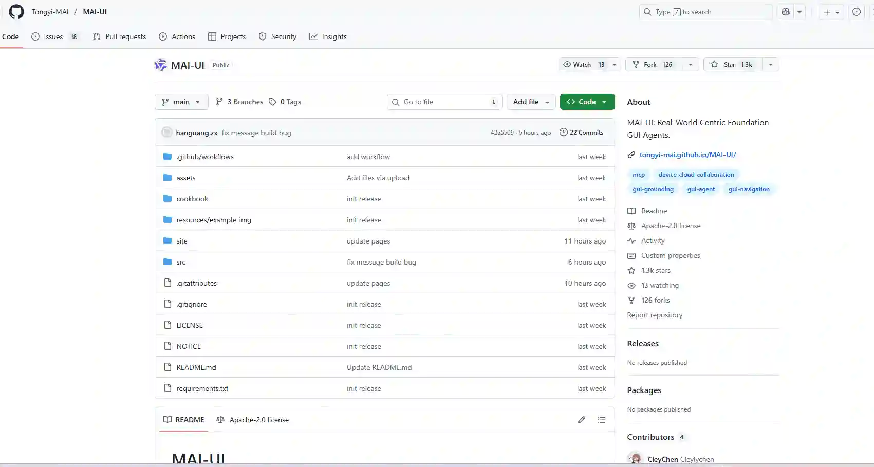Open the green Code dropdown
This screenshot has width=874, height=467.
pyautogui.click(x=587, y=102)
